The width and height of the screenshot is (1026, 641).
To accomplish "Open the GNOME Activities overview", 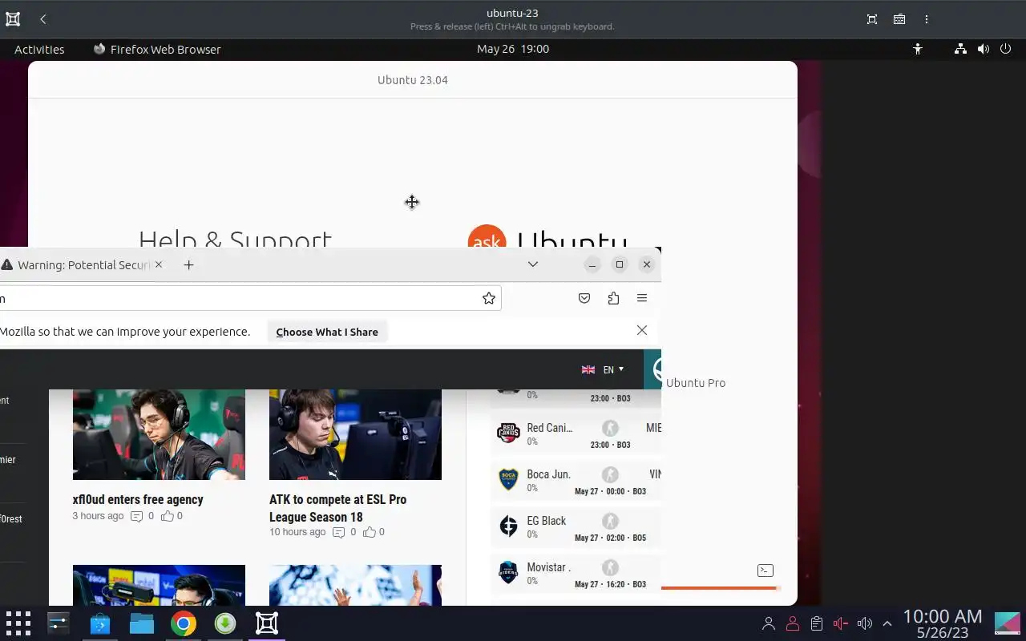I will pyautogui.click(x=39, y=49).
